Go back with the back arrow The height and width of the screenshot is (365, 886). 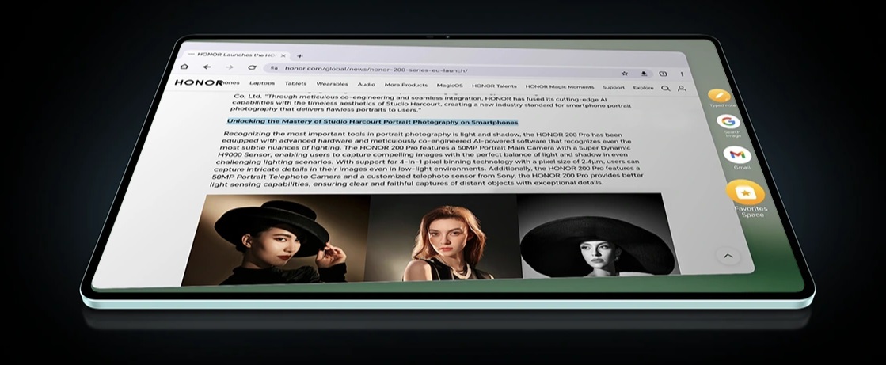coord(207,67)
